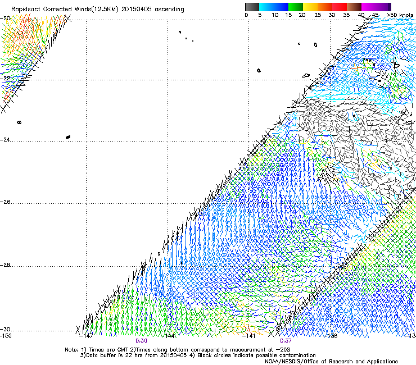The height and width of the screenshot is (365, 416).
Task: Pick the brown 35-40 knots legend segment
Action: tap(354, 7)
